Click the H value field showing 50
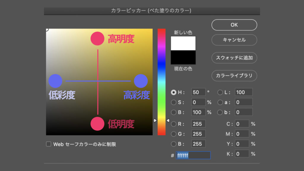 click(198, 92)
